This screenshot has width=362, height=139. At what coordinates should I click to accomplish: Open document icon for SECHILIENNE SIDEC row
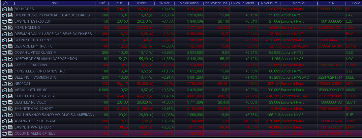(x=11, y=102)
